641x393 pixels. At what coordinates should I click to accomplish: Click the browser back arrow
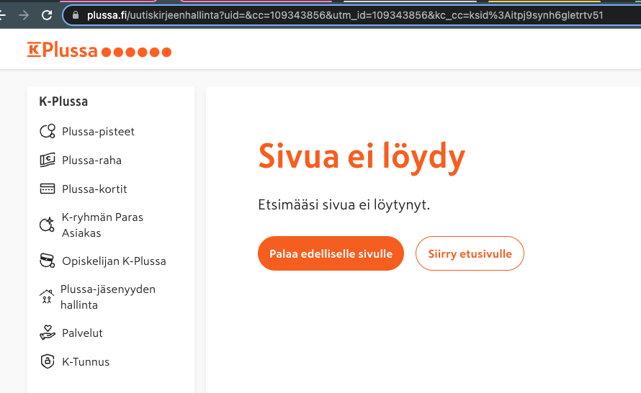(x=2, y=15)
